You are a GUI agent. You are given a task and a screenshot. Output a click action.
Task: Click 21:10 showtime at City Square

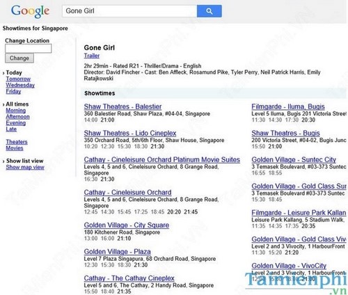pos(124,238)
